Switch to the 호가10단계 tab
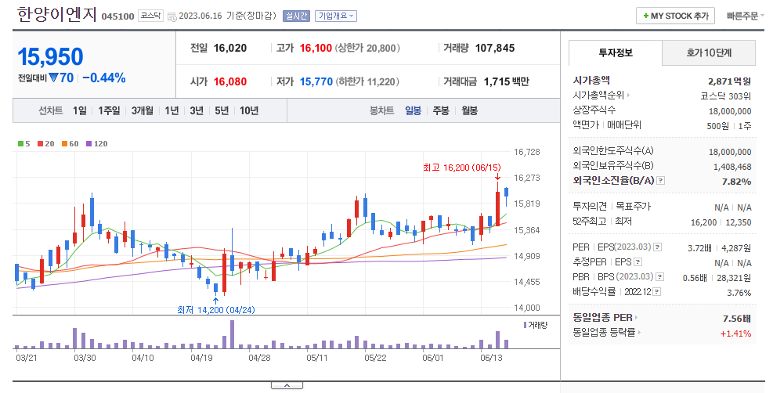This screenshot has width=773, height=393. pyautogui.click(x=709, y=52)
